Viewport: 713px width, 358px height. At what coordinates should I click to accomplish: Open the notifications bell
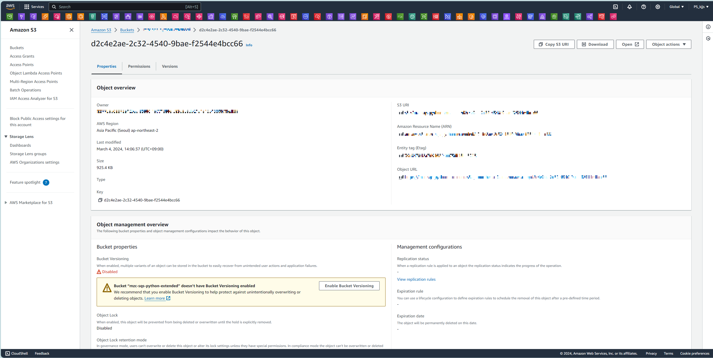click(630, 7)
